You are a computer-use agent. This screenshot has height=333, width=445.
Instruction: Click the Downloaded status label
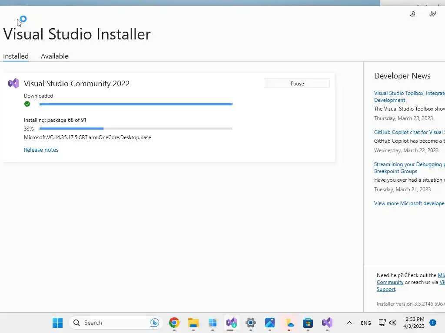38,96
